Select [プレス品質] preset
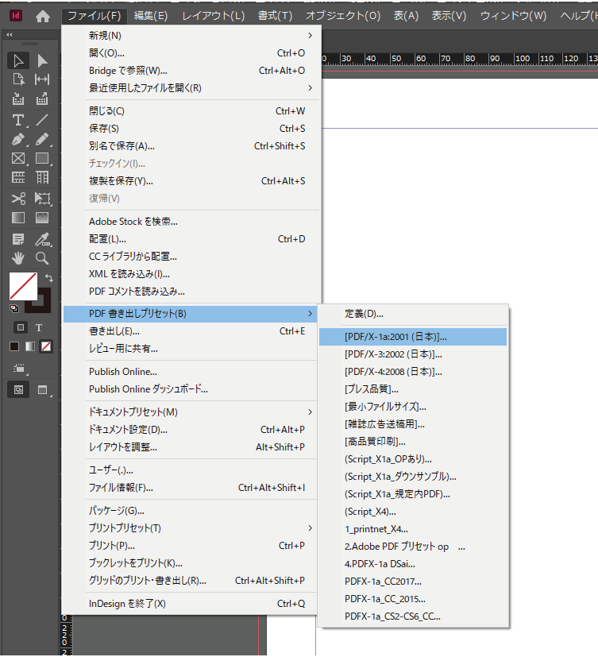The width and height of the screenshot is (598, 657). [x=413, y=389]
